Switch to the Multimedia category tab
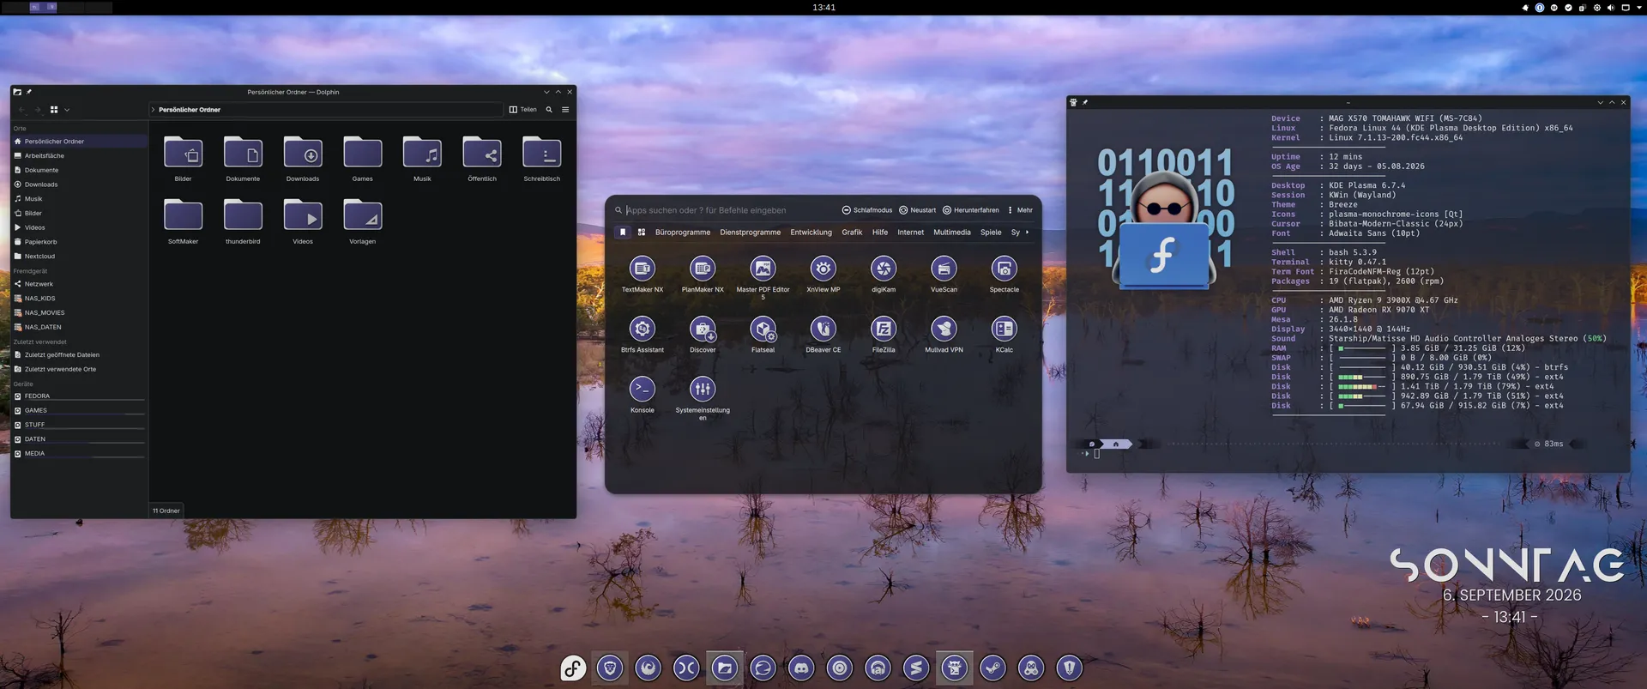This screenshot has width=1647, height=689. pyautogui.click(x=952, y=233)
